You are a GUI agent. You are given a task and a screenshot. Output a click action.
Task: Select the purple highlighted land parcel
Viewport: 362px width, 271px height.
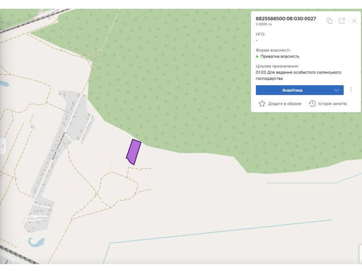[134, 152]
